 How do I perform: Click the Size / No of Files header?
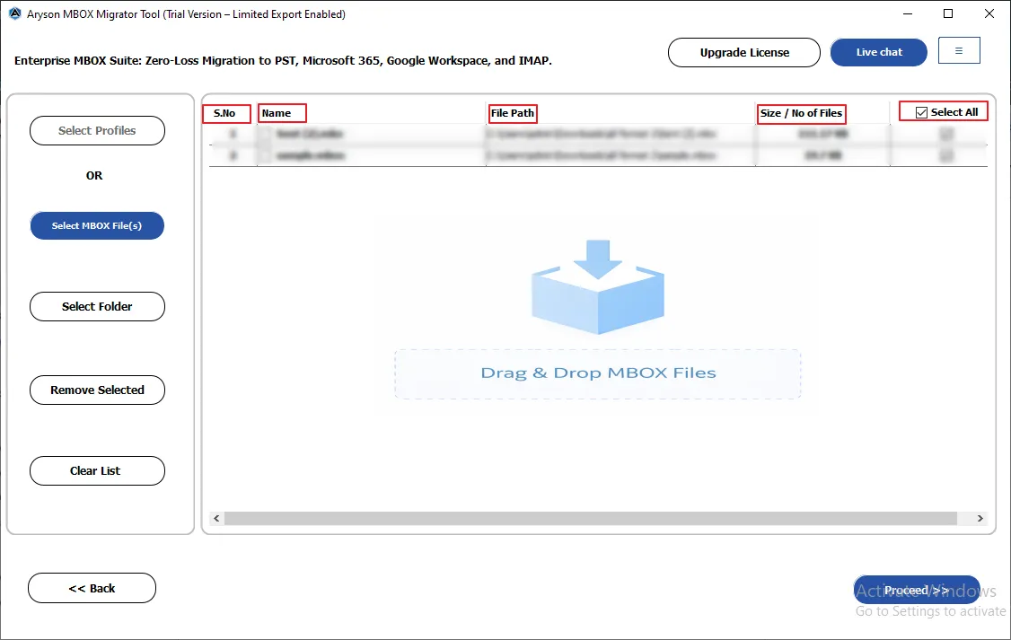[x=802, y=113]
